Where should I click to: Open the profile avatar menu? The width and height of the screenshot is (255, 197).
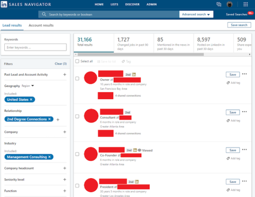(229, 4)
